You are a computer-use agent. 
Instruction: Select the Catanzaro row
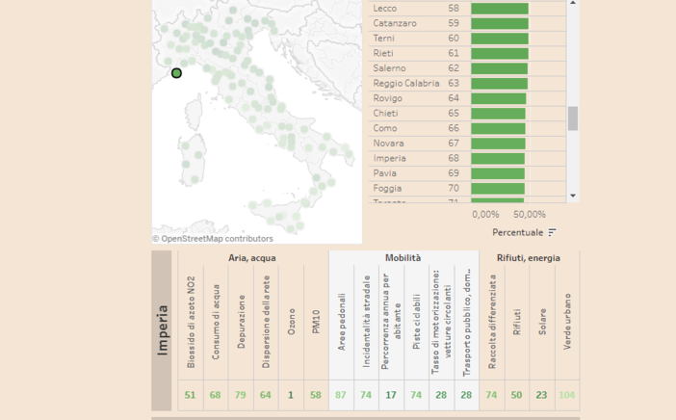[x=467, y=23]
